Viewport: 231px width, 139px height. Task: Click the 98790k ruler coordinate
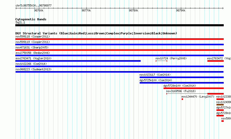181,11
